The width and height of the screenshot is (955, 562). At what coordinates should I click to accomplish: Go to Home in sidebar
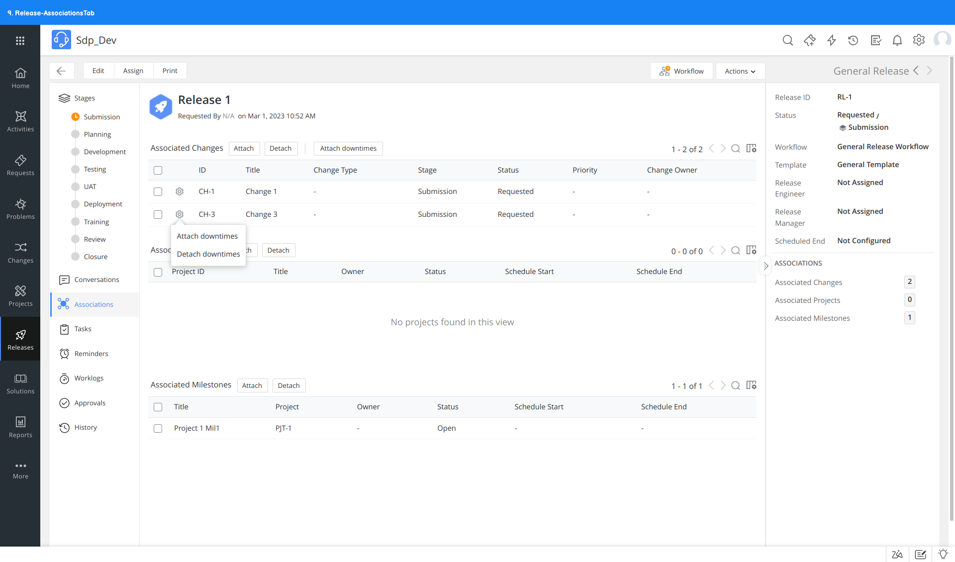point(20,79)
